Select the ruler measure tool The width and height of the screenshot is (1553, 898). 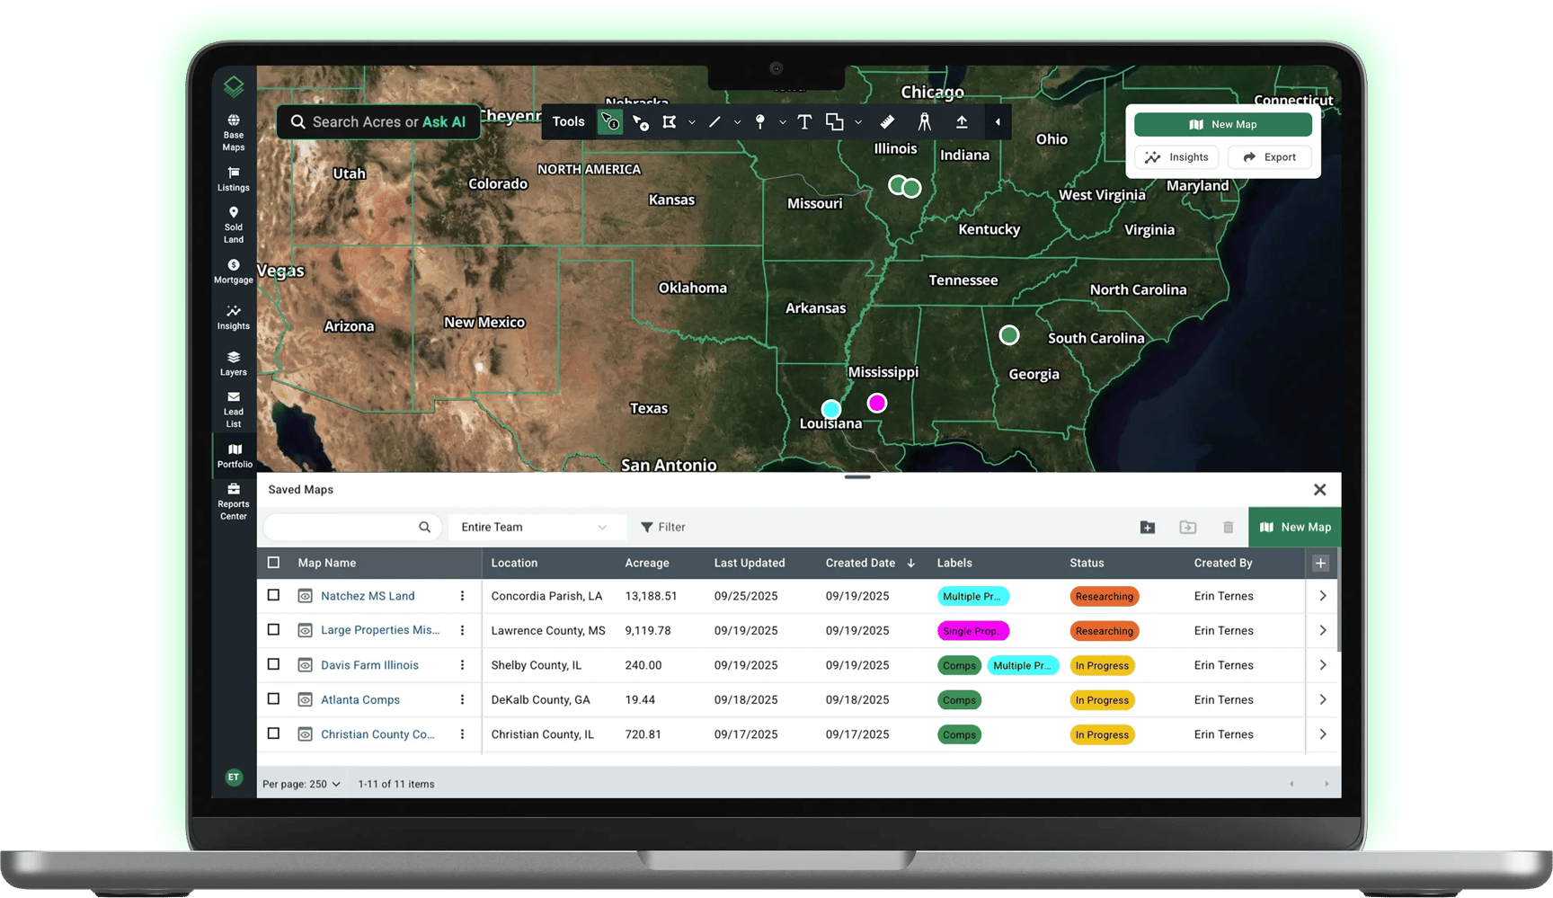tap(887, 122)
